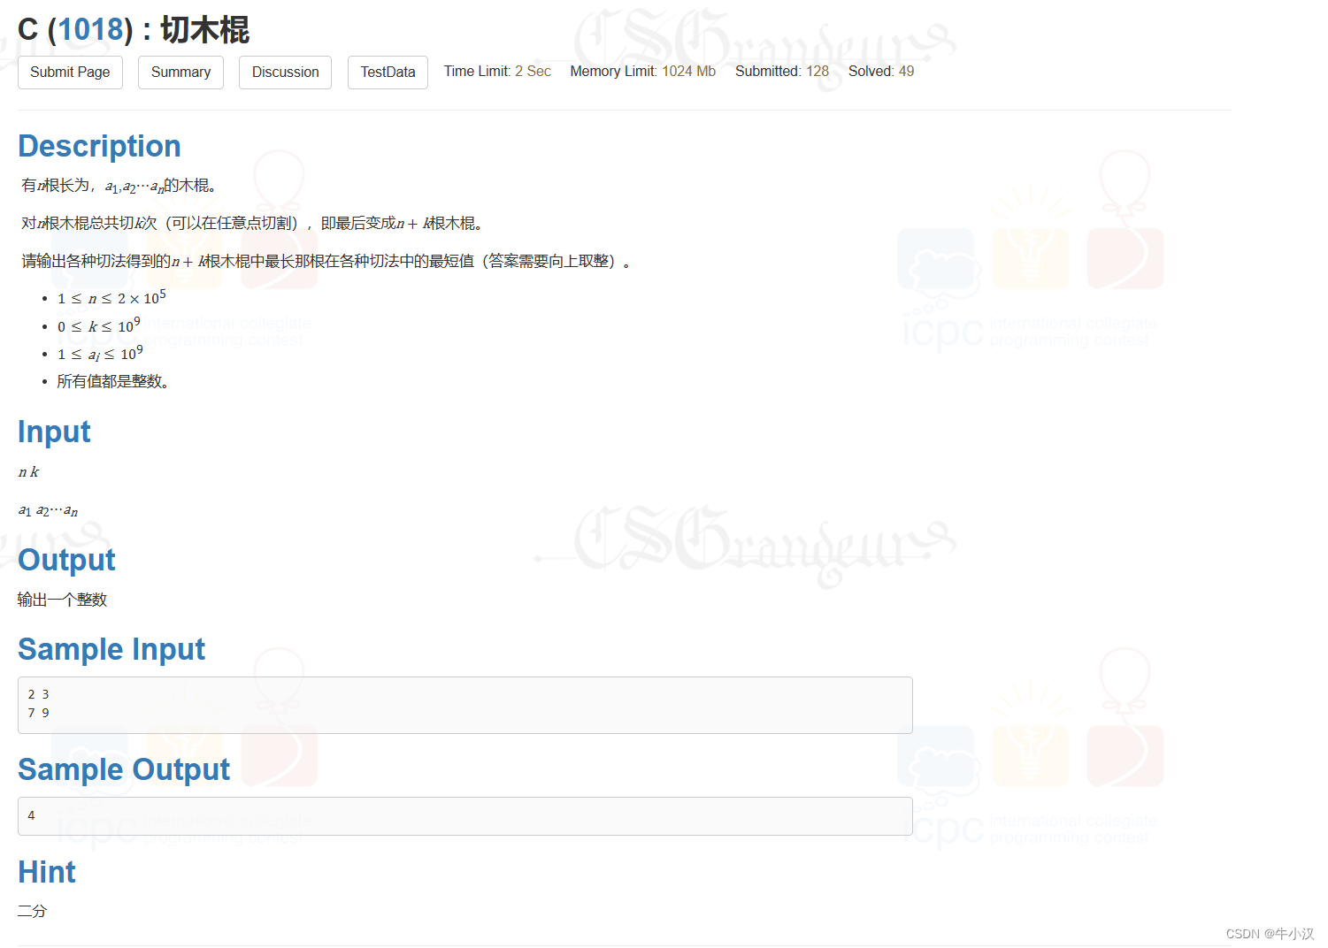The image size is (1328, 948).
Task: Click the CSDN @牛小汉 watermark text
Action: 1270,934
